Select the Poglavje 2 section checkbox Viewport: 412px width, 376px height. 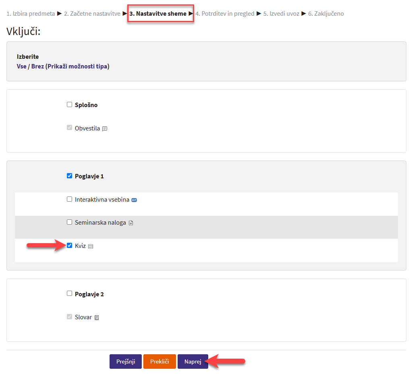[69, 293]
